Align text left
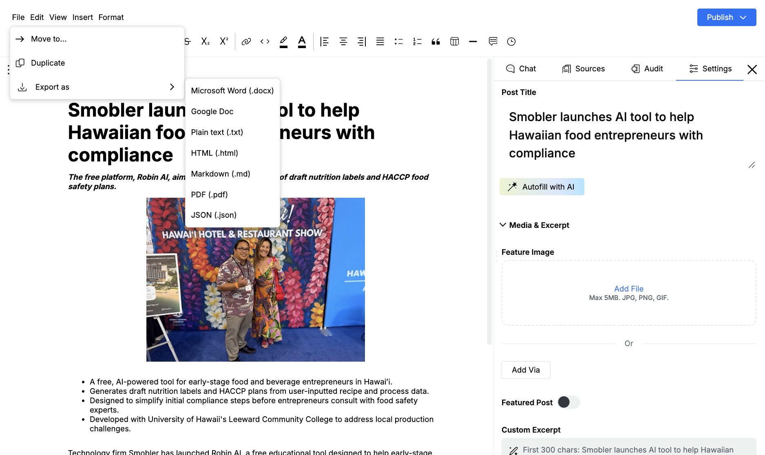 pyautogui.click(x=325, y=42)
